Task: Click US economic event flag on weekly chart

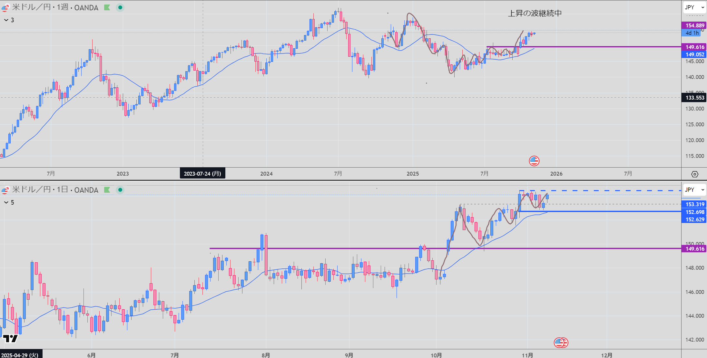Action: [534, 160]
